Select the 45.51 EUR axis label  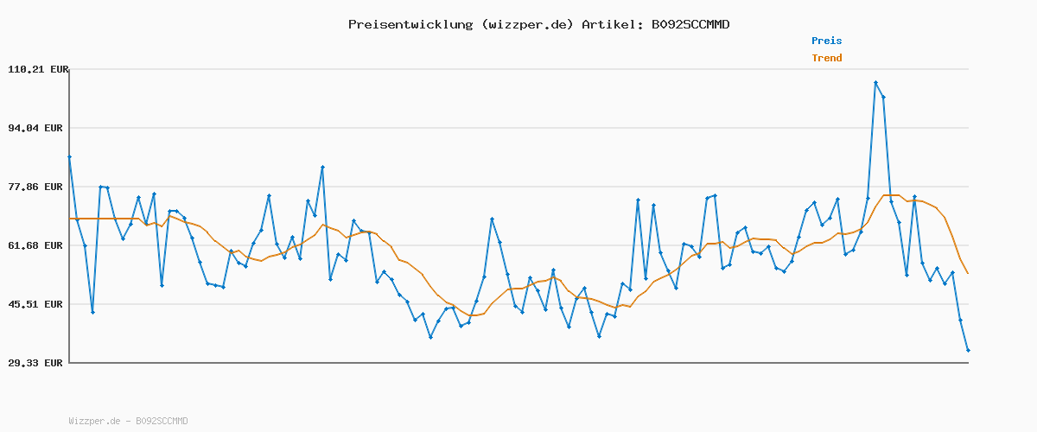point(37,304)
